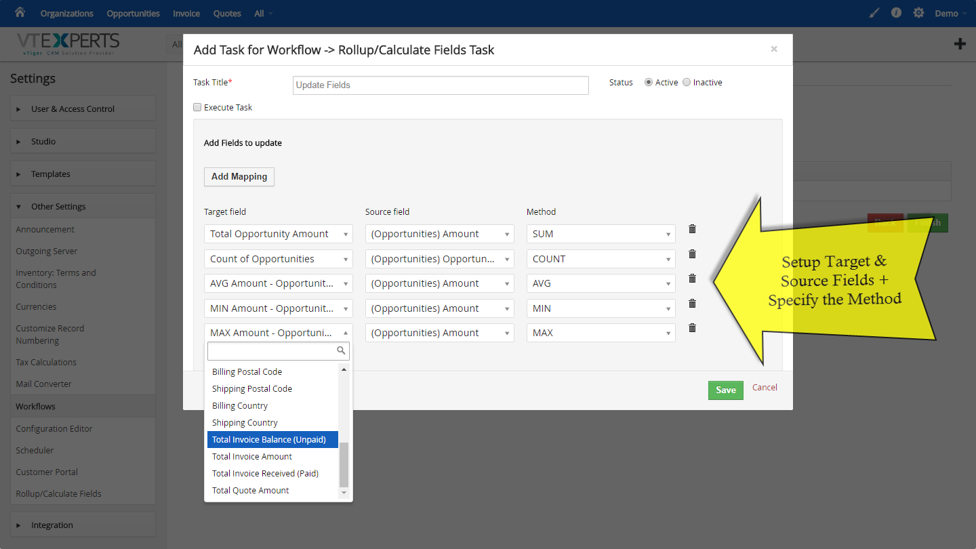976x549 pixels.
Task: Open Invoice in top menu
Action: click(x=186, y=14)
